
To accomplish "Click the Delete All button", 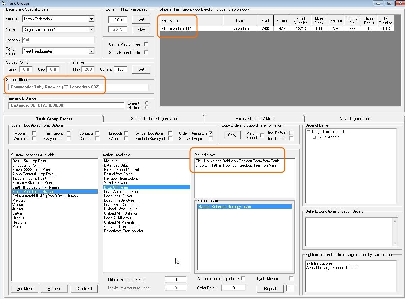I will tap(84, 289).
